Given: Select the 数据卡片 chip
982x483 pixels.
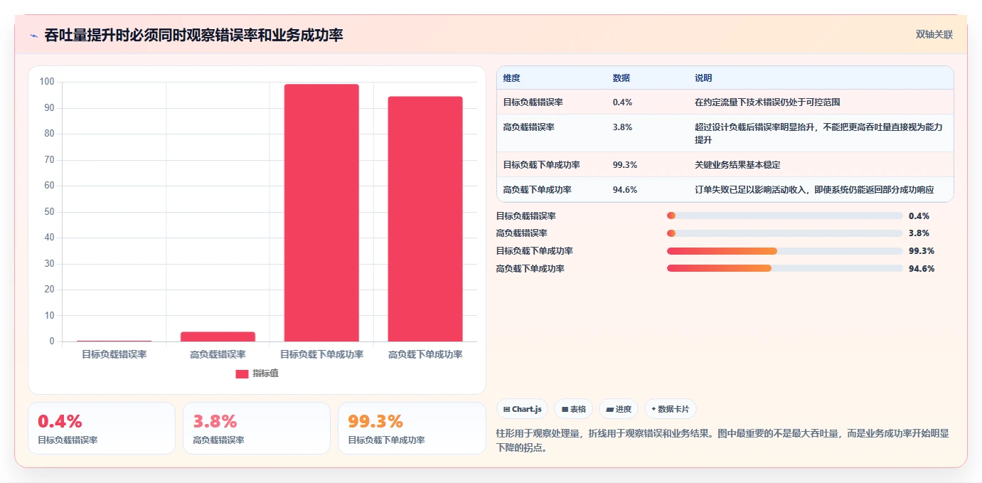Looking at the screenshot, I should (671, 409).
